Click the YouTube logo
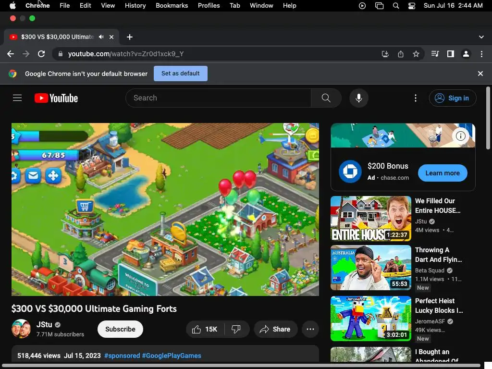This screenshot has width=492, height=369. 56,98
